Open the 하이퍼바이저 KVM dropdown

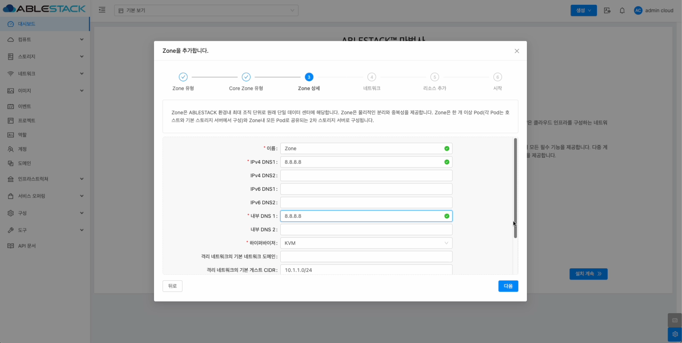[366, 243]
